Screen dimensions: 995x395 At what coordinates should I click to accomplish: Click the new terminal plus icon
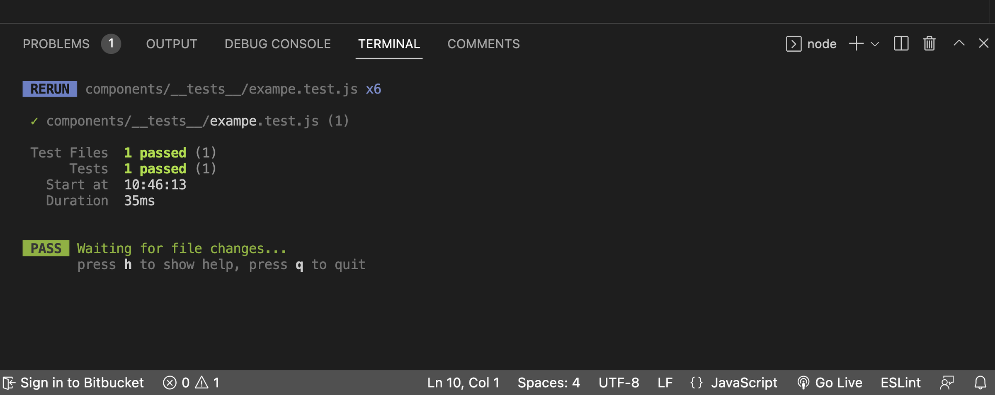(x=856, y=43)
